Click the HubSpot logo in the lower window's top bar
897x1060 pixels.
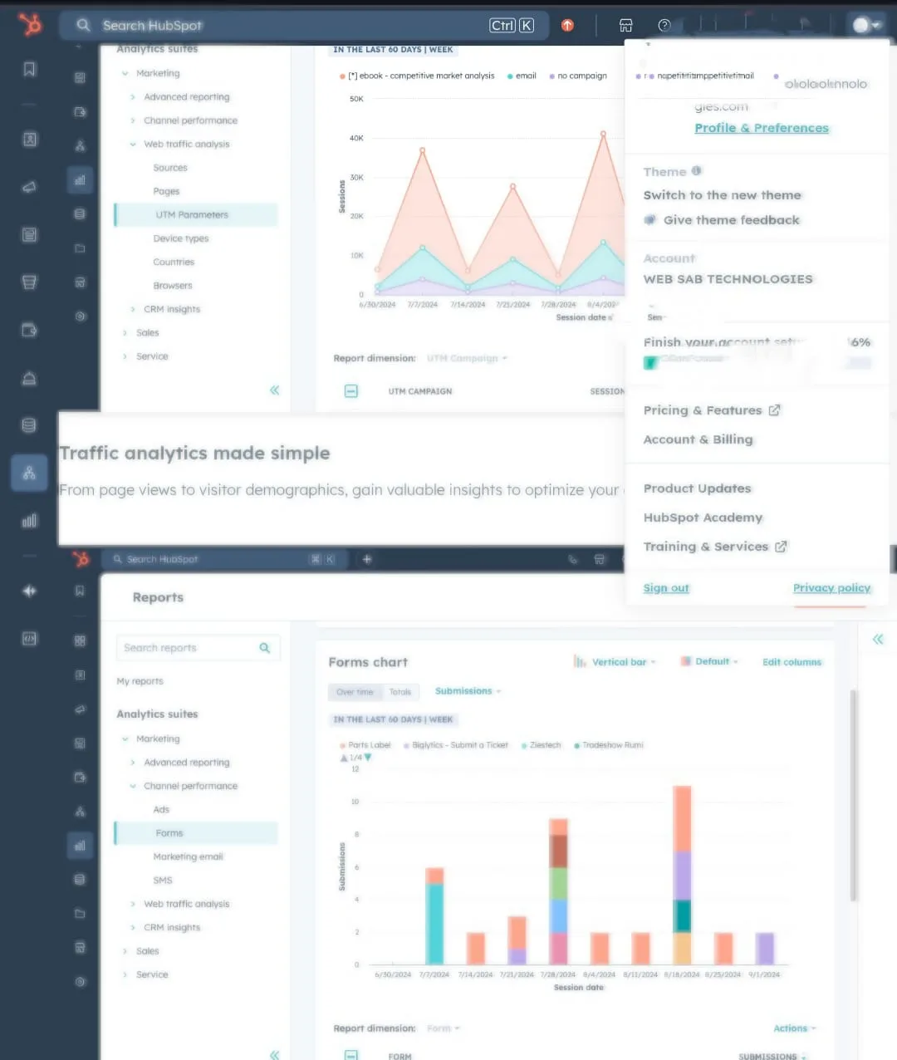point(81,559)
